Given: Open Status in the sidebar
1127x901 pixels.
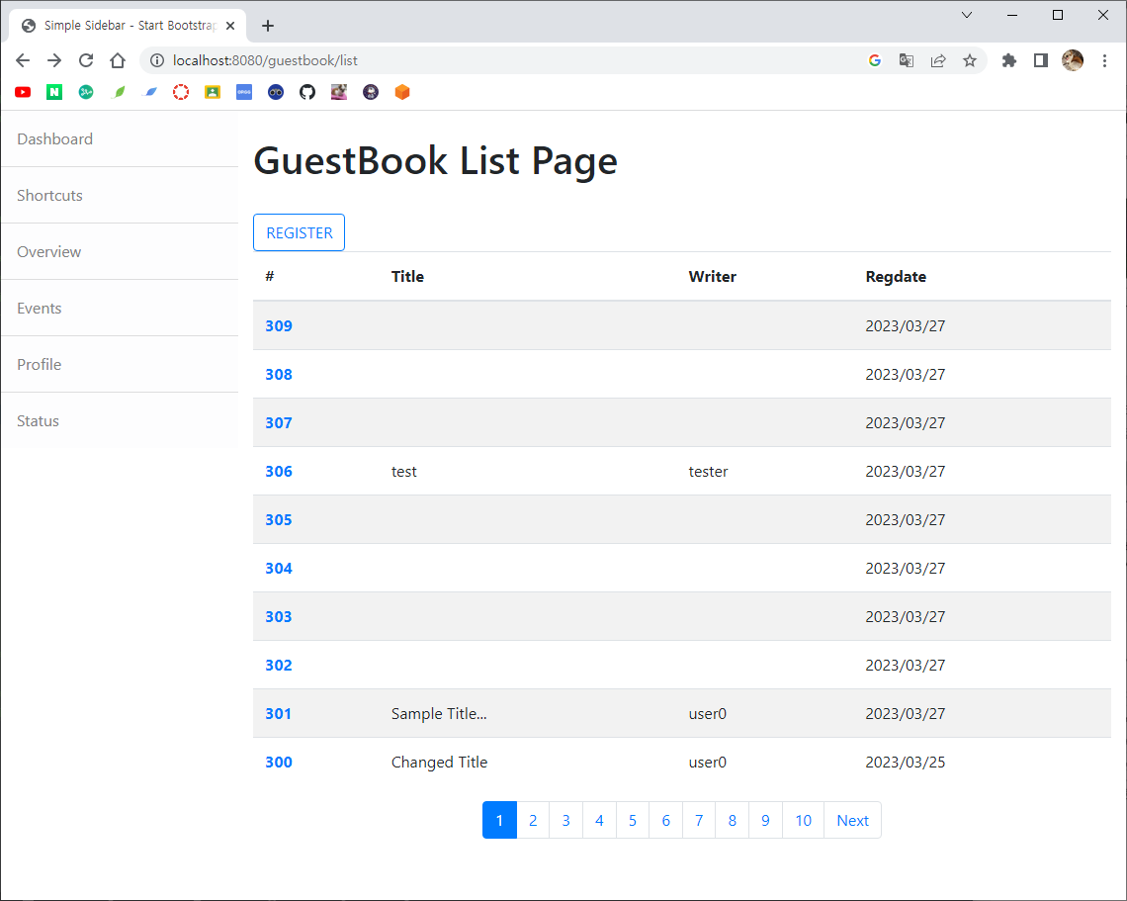Looking at the screenshot, I should (120, 420).
